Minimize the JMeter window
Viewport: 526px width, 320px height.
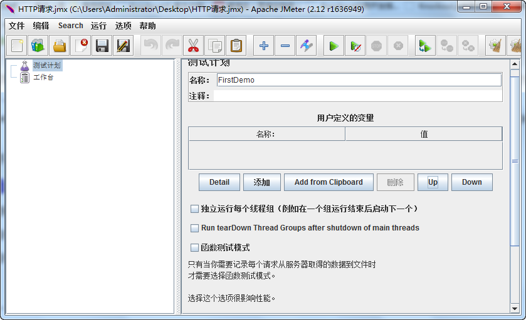(466, 7)
